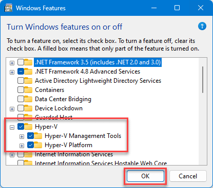Image resolution: width=213 pixels, height=188 pixels.
Task: Select the Data Center Bridging list item
Action: [63, 99]
